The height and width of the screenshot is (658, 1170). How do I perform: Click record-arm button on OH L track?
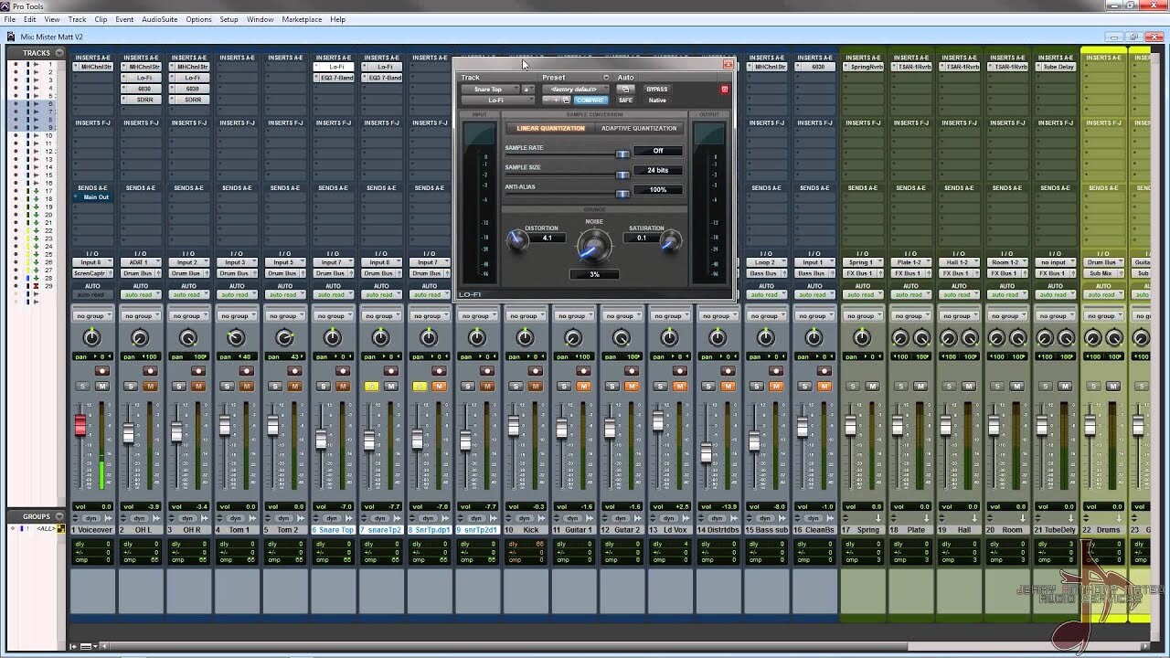coord(150,371)
